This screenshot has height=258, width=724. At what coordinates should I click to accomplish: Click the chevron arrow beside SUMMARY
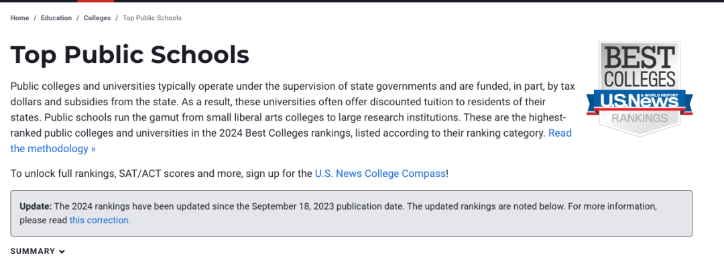(62, 251)
